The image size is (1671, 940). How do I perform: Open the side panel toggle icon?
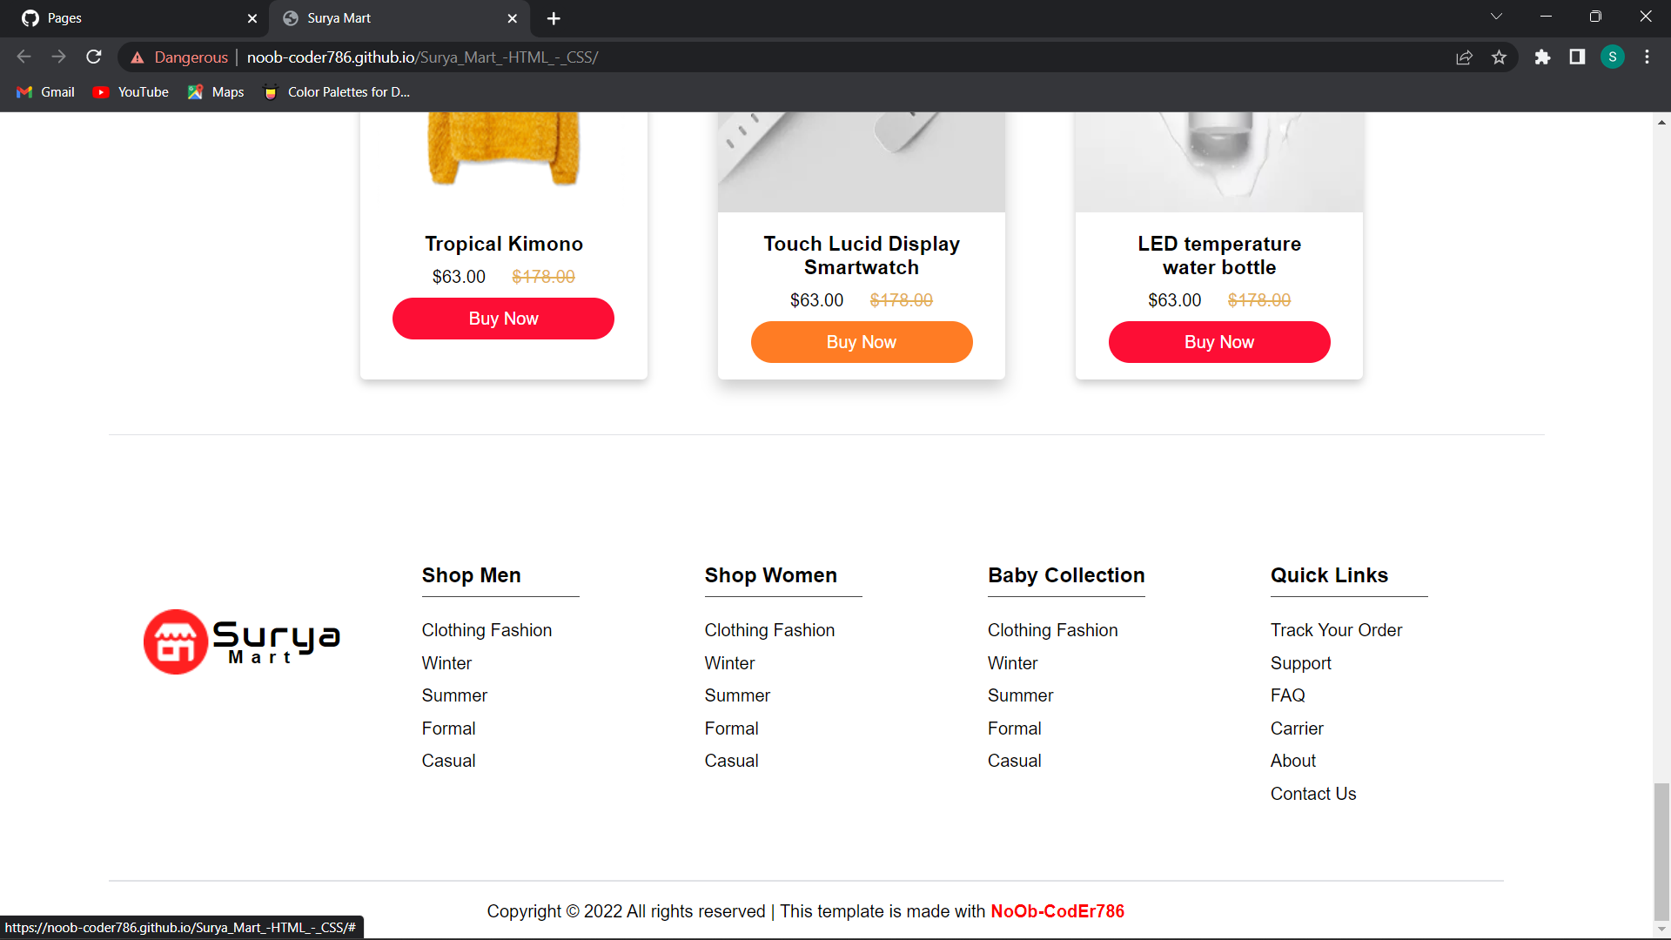(x=1577, y=57)
